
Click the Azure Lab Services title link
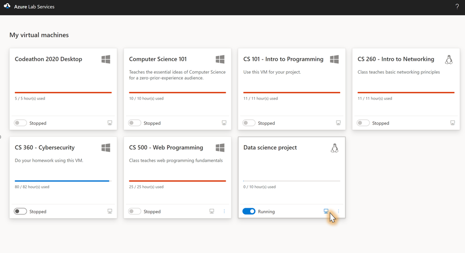pyautogui.click(x=34, y=7)
